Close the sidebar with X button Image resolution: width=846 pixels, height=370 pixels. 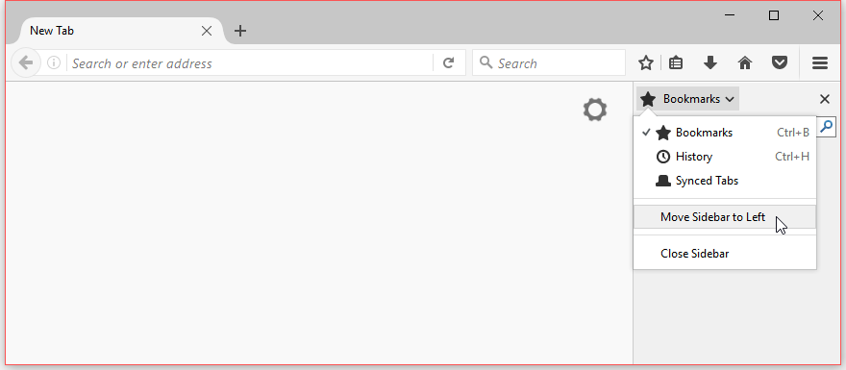[825, 99]
